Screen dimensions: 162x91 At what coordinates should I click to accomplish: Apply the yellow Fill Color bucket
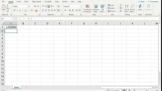pyautogui.click(x=32, y=10)
